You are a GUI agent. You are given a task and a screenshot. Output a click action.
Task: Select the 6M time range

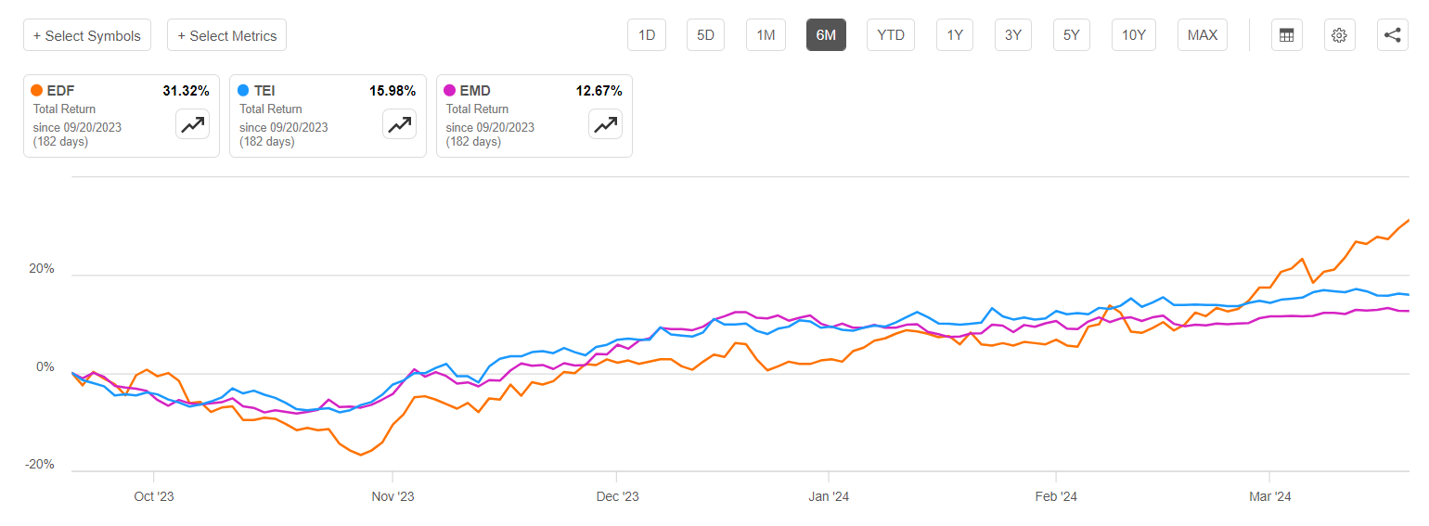pyautogui.click(x=826, y=35)
